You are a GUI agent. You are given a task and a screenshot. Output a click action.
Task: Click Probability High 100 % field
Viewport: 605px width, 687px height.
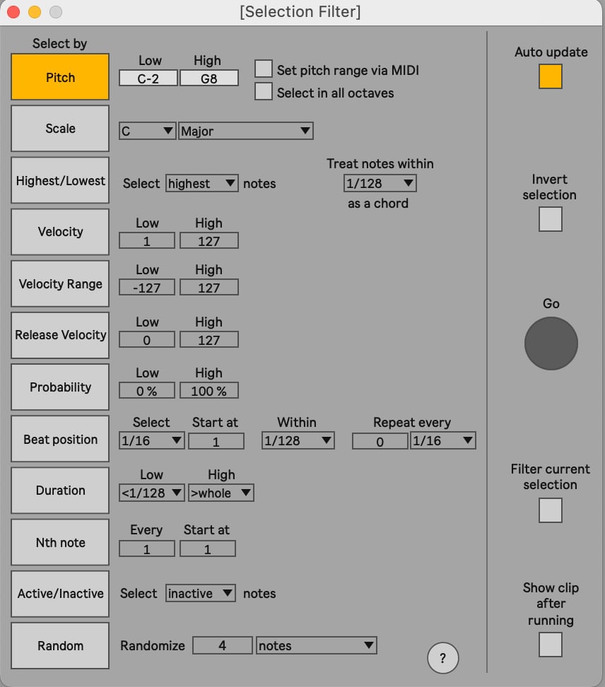click(x=209, y=390)
